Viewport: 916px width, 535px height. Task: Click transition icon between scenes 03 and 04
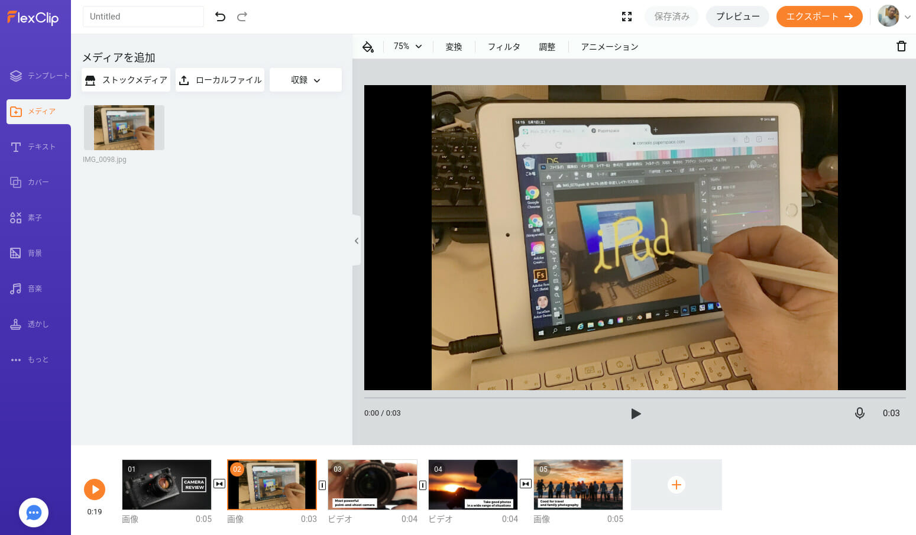pyautogui.click(x=423, y=485)
